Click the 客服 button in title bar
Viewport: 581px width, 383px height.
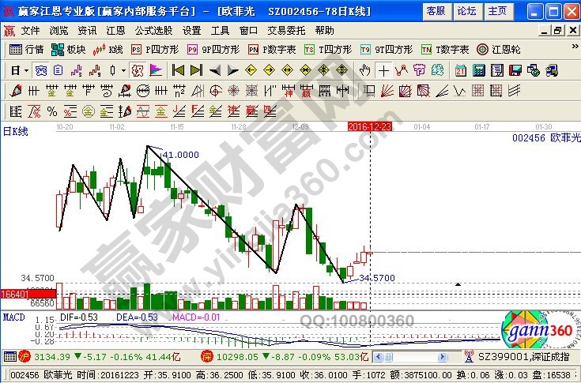pyautogui.click(x=435, y=10)
